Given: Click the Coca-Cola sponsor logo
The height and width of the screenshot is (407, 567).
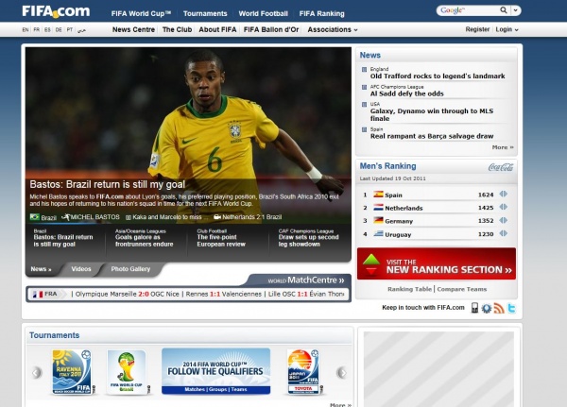Looking at the screenshot, I should coord(501,167).
